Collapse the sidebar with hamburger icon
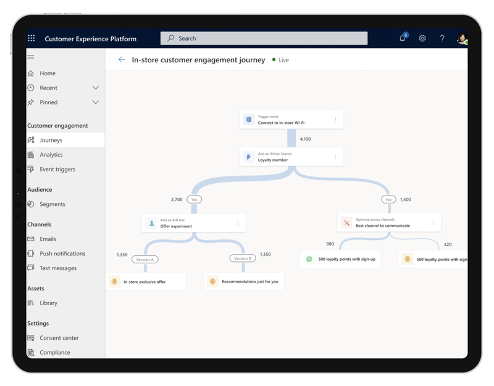Image resolution: width=494 pixels, height=386 pixels. 31,57
